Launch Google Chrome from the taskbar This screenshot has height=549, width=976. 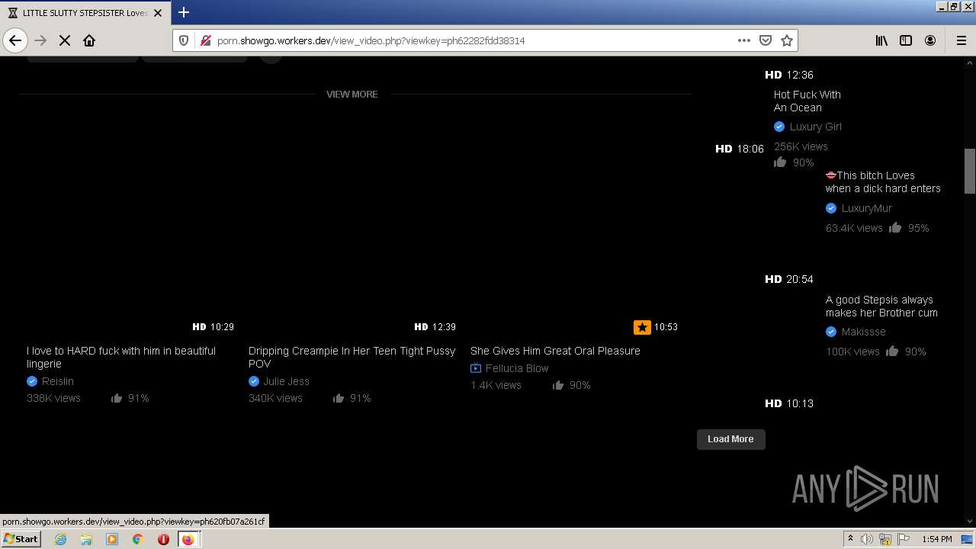[x=137, y=539]
